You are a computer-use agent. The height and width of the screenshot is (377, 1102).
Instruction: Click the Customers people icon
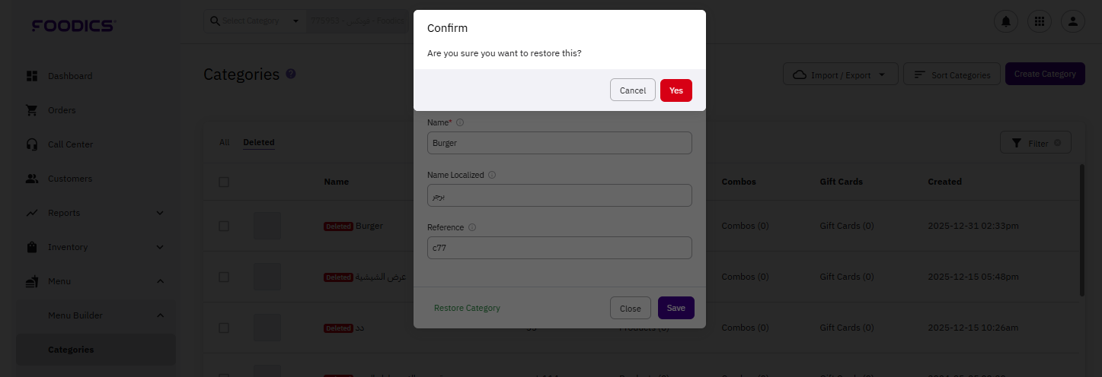(x=32, y=179)
